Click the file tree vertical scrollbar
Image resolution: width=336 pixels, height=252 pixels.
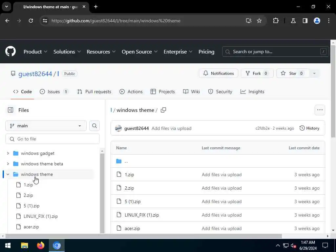coord(102,193)
